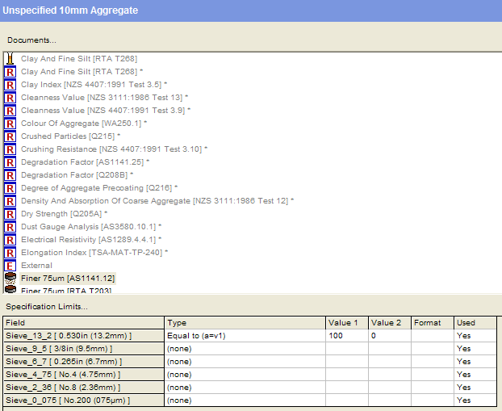This screenshot has width=502, height=411.
Task: Select Density And Absorption Of Coarse Aggregate
Action: [155, 201]
